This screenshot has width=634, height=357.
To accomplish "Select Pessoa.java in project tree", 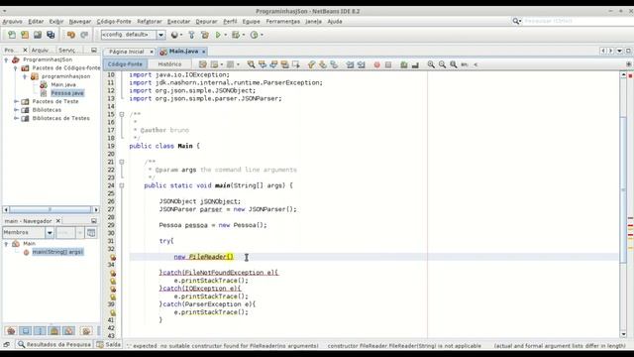I will pyautogui.click(x=67, y=93).
